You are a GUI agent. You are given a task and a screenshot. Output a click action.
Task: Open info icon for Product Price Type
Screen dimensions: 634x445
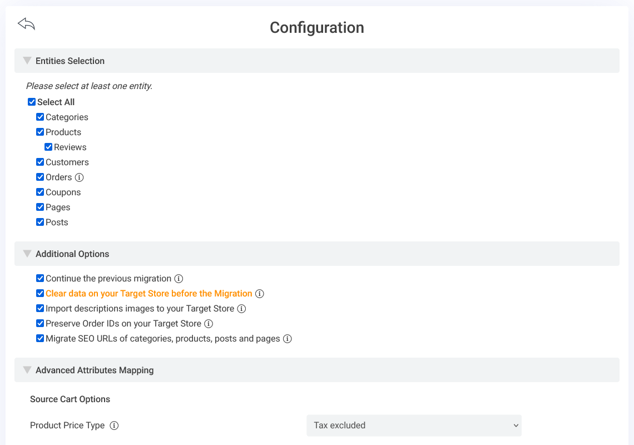click(x=115, y=426)
